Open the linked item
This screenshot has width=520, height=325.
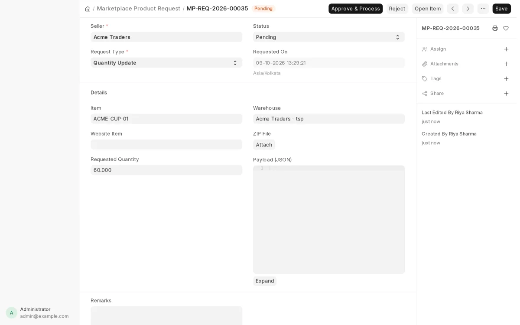428,9
